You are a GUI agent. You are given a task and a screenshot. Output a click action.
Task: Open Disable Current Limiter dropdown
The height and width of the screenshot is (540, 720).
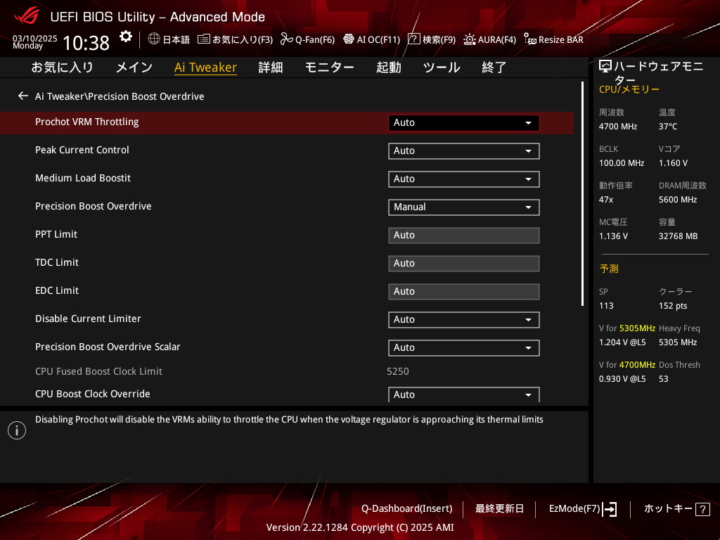(464, 320)
